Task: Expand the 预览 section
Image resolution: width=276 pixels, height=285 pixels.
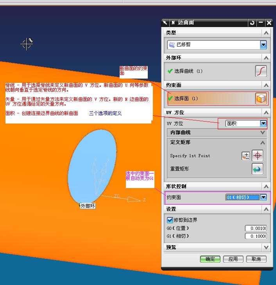Action: (266, 247)
